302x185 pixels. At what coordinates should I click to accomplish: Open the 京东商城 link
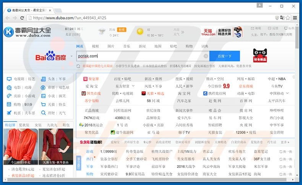click(x=246, y=86)
